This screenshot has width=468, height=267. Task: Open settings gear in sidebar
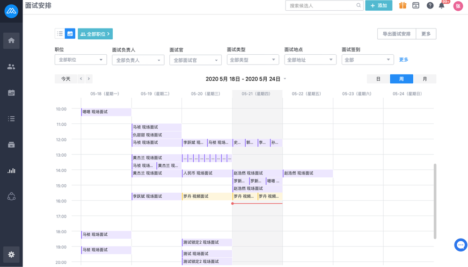(11, 254)
